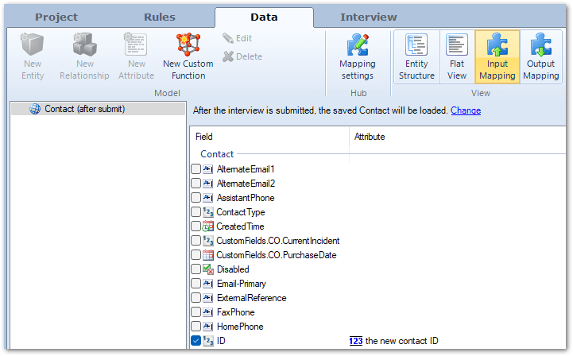Check the CreatedTime checkbox
This screenshot has width=573, height=356.
[196, 226]
